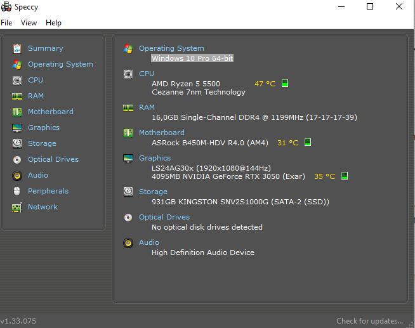Select Operating System in the sidebar
This screenshot has height=328, width=415.
pyautogui.click(x=60, y=64)
